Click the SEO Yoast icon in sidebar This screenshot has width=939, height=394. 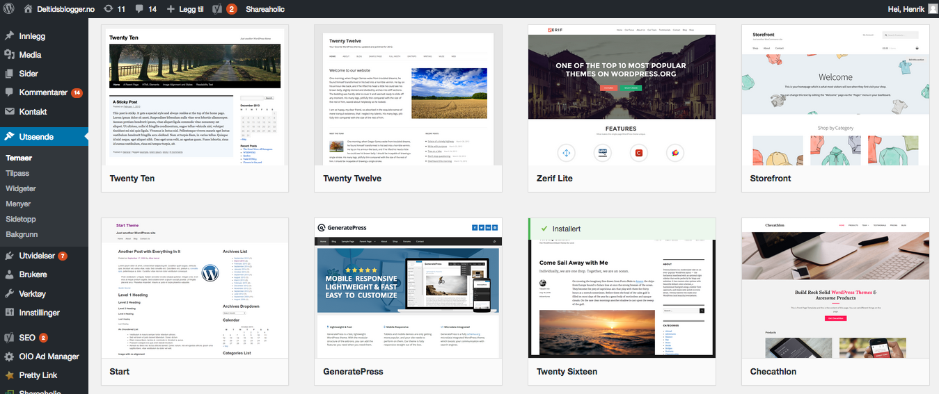click(10, 338)
